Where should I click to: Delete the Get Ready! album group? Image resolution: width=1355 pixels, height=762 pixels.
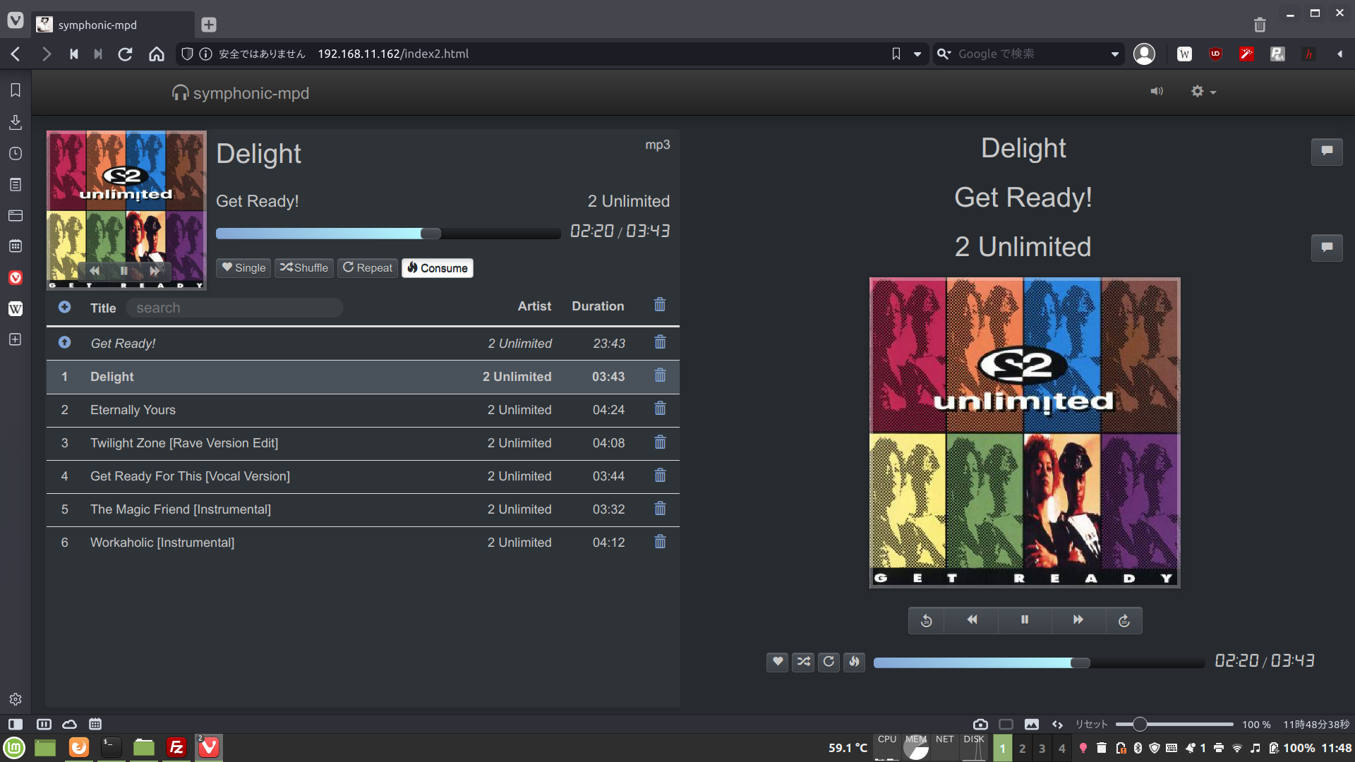coord(660,342)
